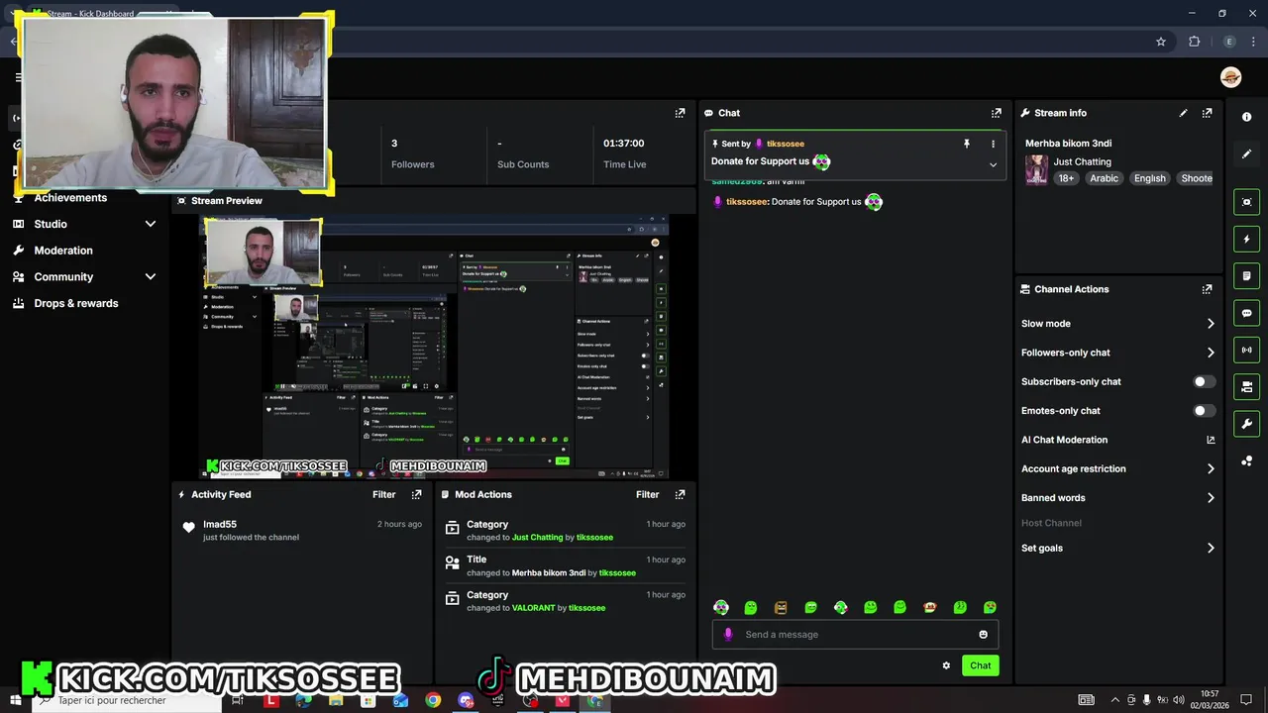Expand the pinned message chevron
The image size is (1268, 713).
pos(993,165)
